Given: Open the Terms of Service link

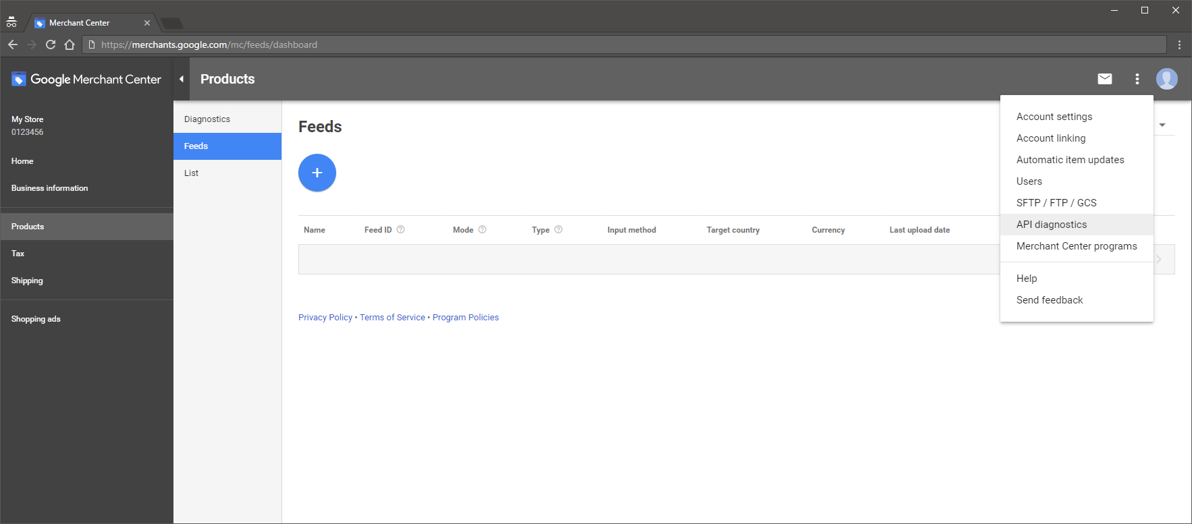Looking at the screenshot, I should tap(392, 318).
